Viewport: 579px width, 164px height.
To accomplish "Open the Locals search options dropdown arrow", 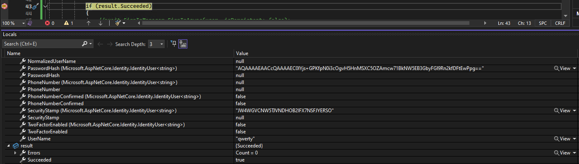I will tap(91, 43).
